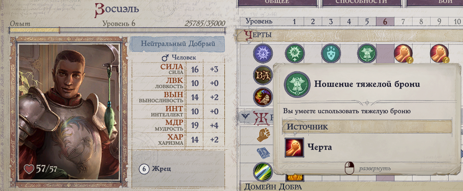This screenshot has width=463, height=191.
Task: Click the green swirl feat at level 1
Action: click(x=294, y=53)
